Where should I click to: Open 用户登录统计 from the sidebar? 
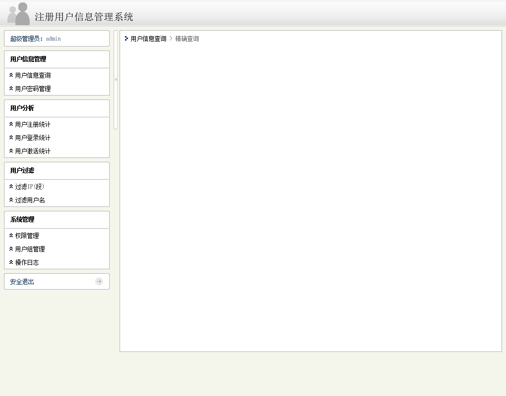(x=33, y=138)
